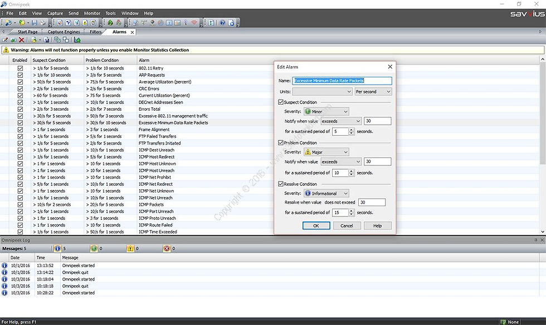Image resolution: width=546 pixels, height=325 pixels.
Task: Click the alarm Name input field
Action: click(342, 81)
